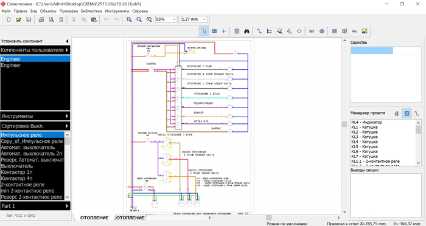Select the place bus tool
The image size is (426, 226).
coord(269,31)
